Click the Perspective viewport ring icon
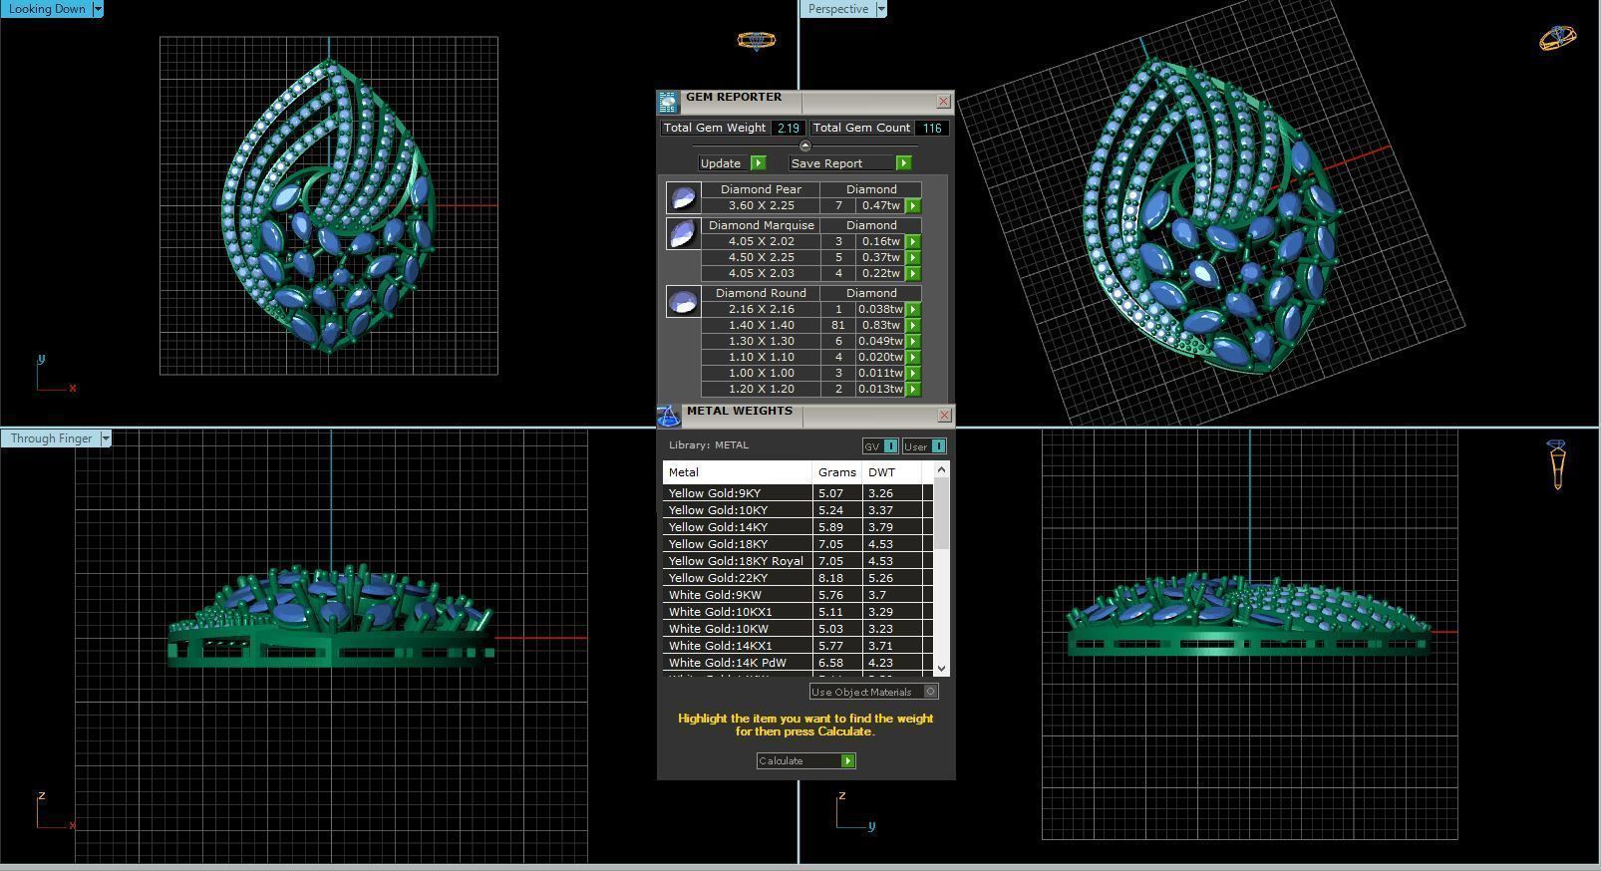 point(1557,38)
